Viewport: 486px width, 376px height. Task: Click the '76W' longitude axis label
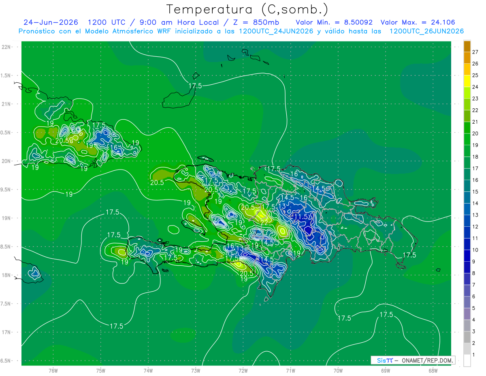point(53,371)
